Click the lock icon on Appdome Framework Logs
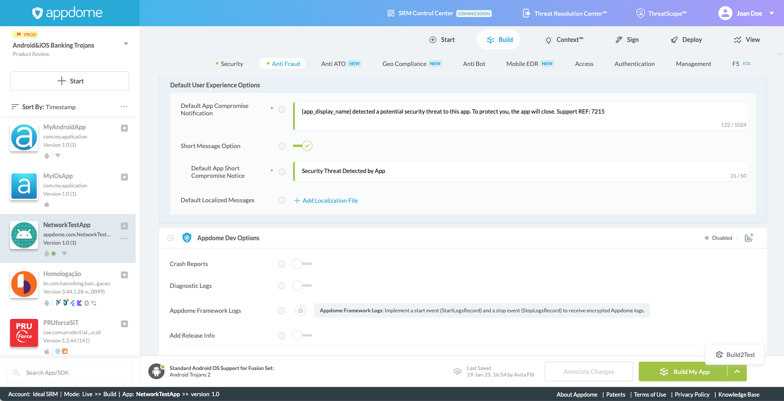This screenshot has width=784, height=401. click(301, 310)
